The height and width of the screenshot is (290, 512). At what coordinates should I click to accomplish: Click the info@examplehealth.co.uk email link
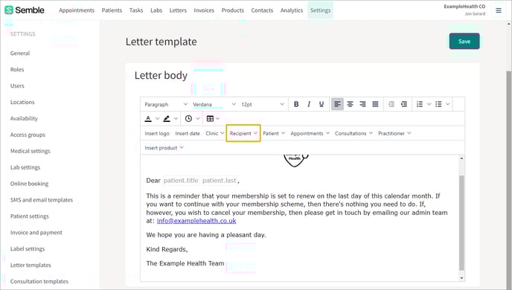[196, 221]
